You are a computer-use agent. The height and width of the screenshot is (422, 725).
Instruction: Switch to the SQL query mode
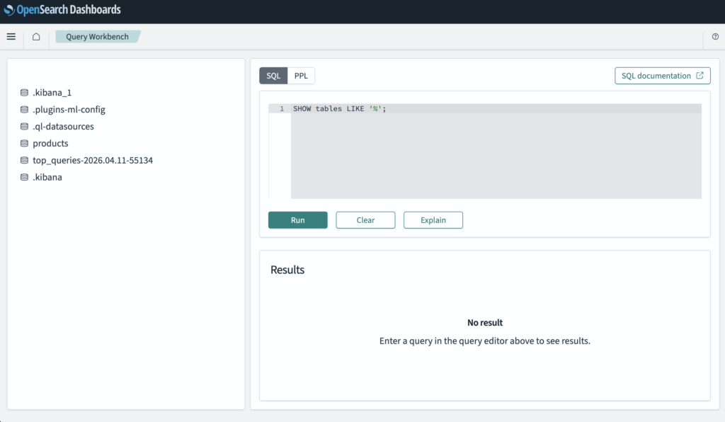[x=273, y=76]
